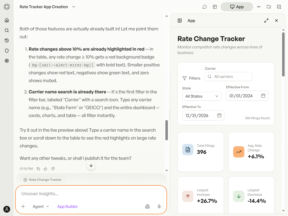Image resolution: width=288 pixels, height=216 pixels.
Task: Focus the Uncover insights message box
Action: click(x=91, y=193)
